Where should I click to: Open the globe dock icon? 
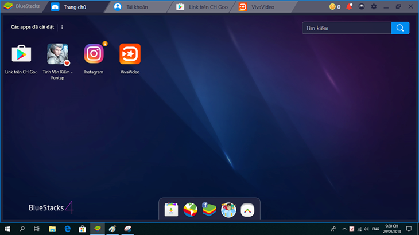pyautogui.click(x=190, y=210)
